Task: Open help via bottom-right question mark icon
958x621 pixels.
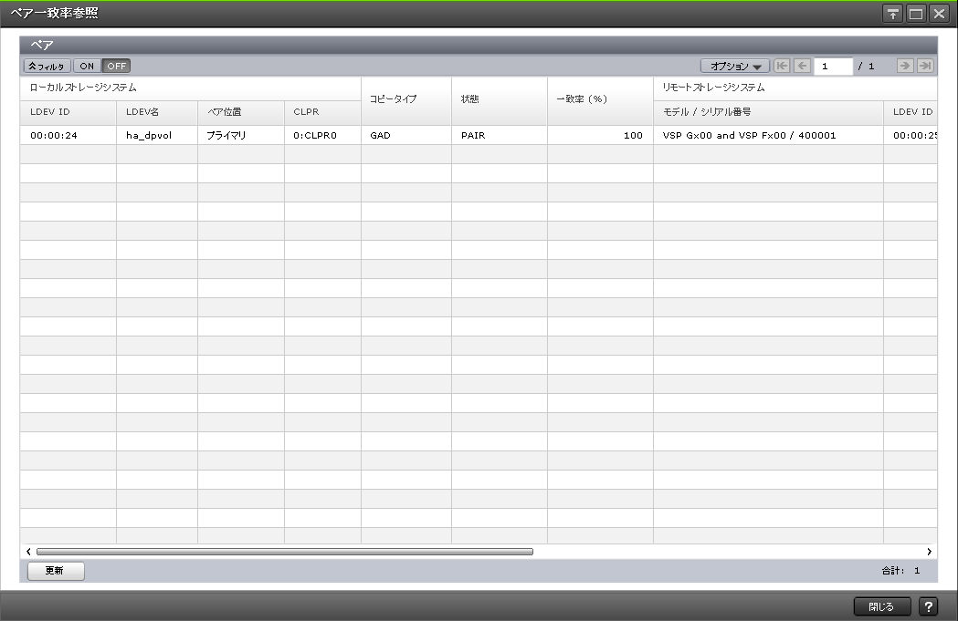Action: (929, 605)
